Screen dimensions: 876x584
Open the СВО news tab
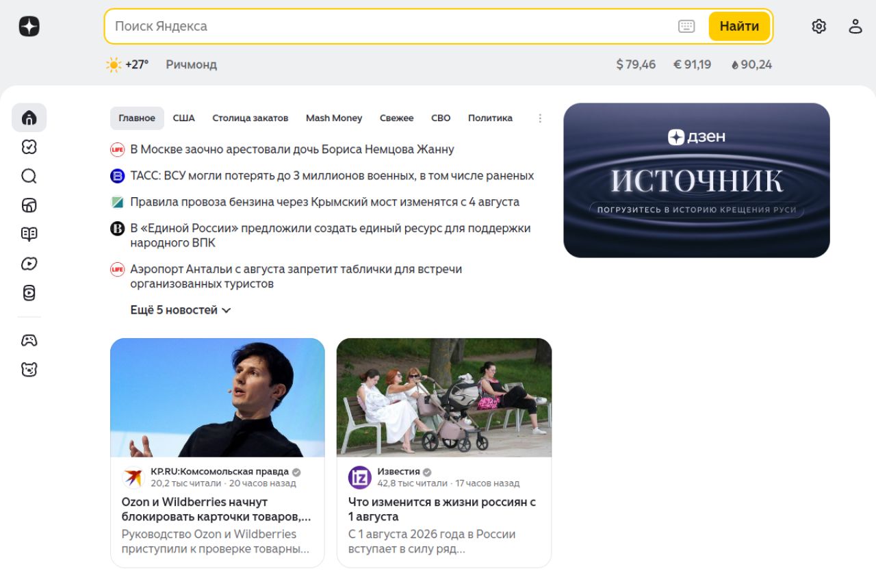[x=441, y=118]
